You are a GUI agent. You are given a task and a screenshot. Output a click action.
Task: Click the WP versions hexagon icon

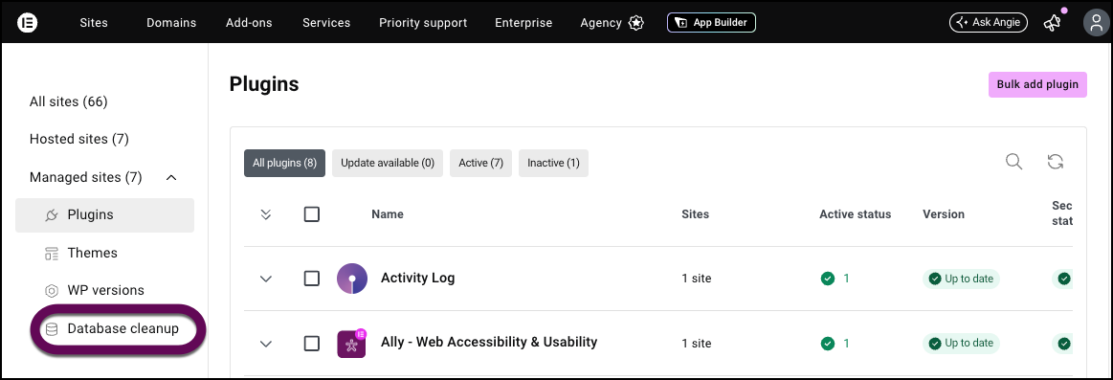pyautogui.click(x=51, y=291)
